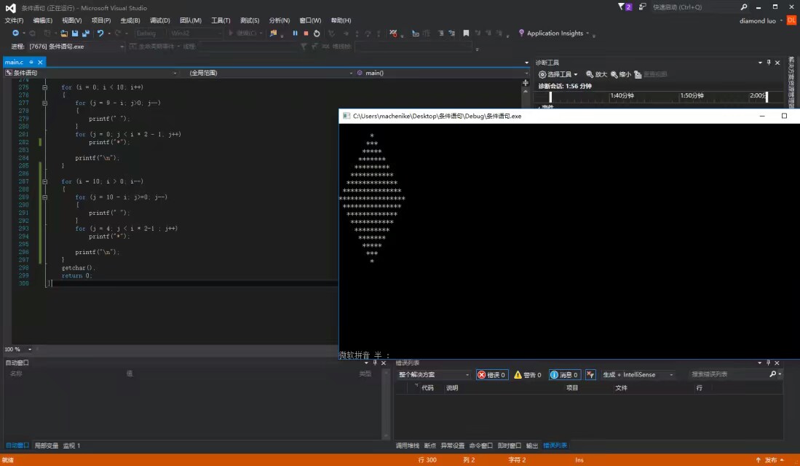Click the Application Insights lightbulb icon

pos(521,33)
